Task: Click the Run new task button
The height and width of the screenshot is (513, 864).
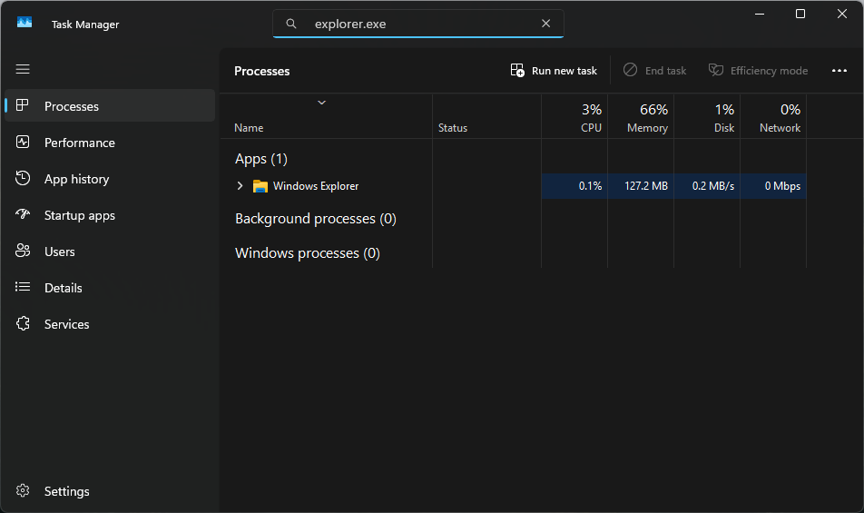Action: [x=555, y=71]
